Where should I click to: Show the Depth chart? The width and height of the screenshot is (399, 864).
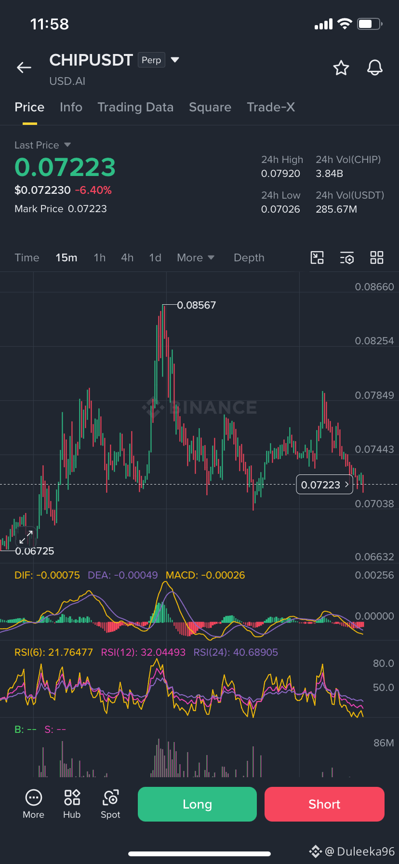click(249, 258)
